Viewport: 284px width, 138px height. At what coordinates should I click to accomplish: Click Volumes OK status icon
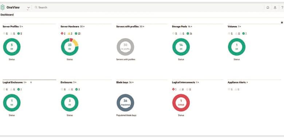point(244,33)
